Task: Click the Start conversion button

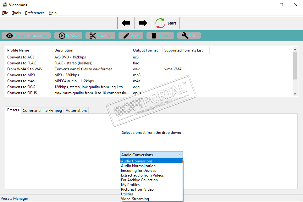Action: click(166, 23)
